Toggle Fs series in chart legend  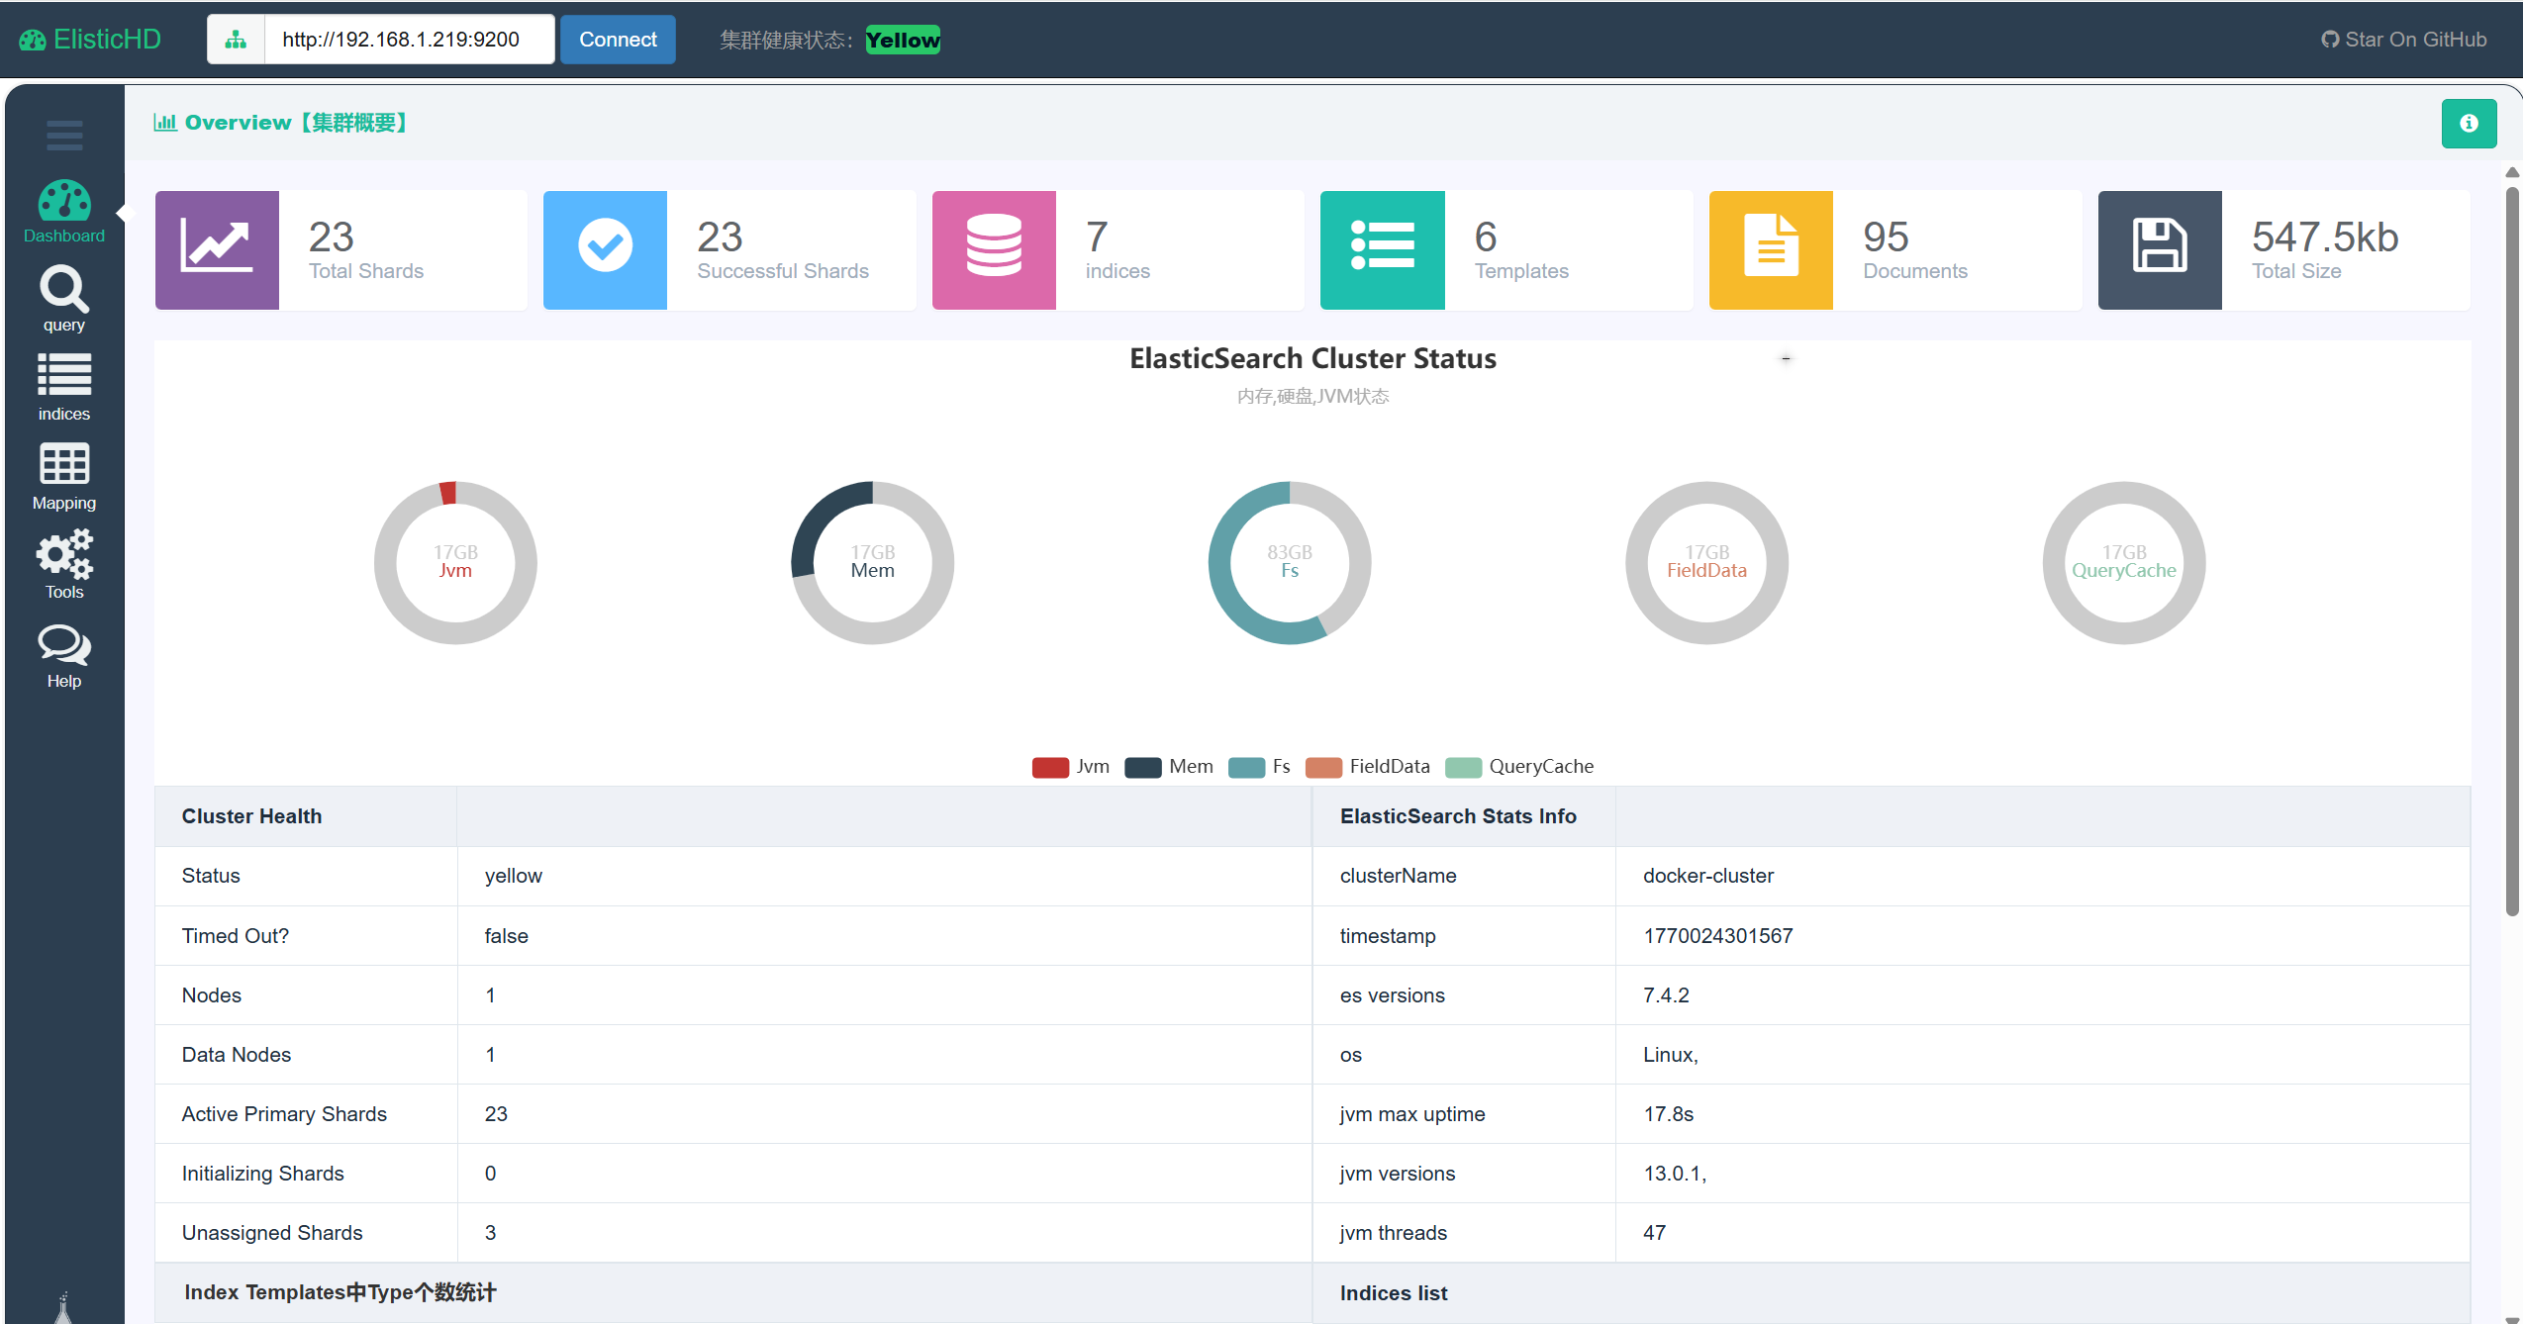[x=1246, y=767]
